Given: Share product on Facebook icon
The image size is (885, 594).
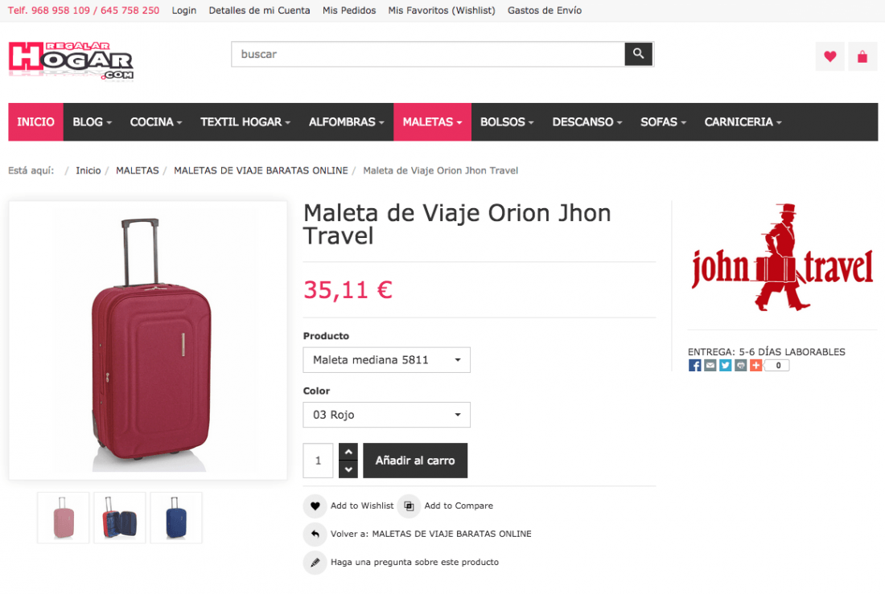Looking at the screenshot, I should tap(695, 366).
